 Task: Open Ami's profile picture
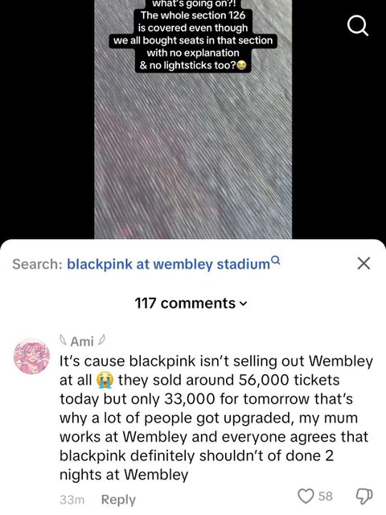pyautogui.click(x=31, y=356)
